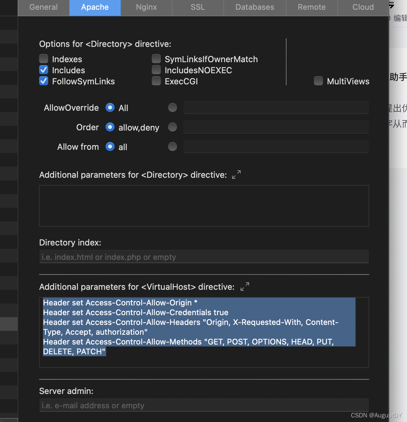Viewport: 407px width, 422px height.
Task: Switch to the Cloud tab
Action: pos(363,7)
